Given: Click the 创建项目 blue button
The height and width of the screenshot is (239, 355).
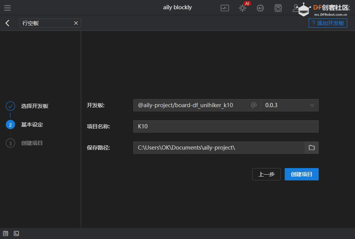Looking at the screenshot, I should [x=302, y=174].
